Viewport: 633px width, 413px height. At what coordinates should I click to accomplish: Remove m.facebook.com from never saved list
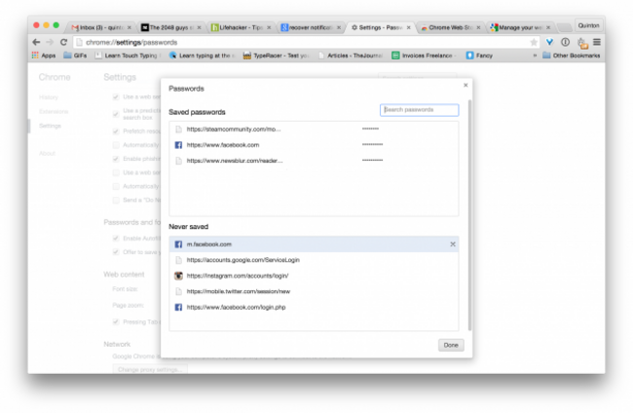453,244
